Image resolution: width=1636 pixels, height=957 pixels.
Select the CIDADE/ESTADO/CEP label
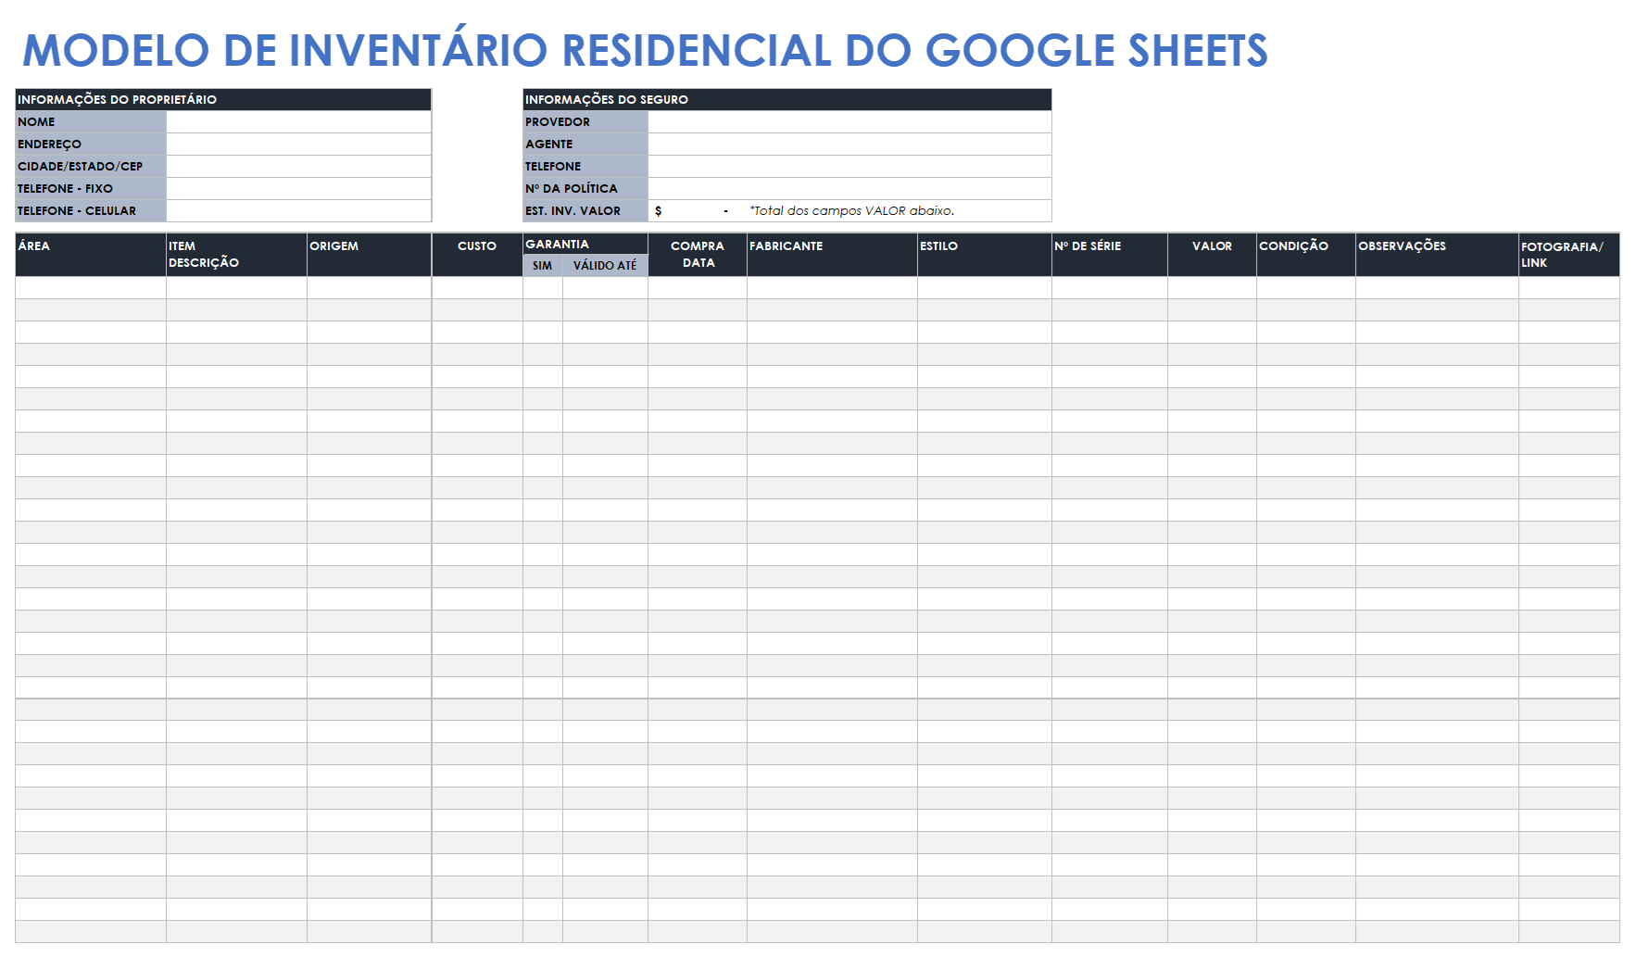tap(91, 166)
